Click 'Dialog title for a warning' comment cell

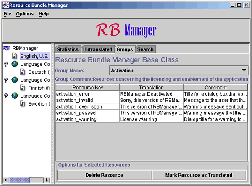tap(215, 119)
